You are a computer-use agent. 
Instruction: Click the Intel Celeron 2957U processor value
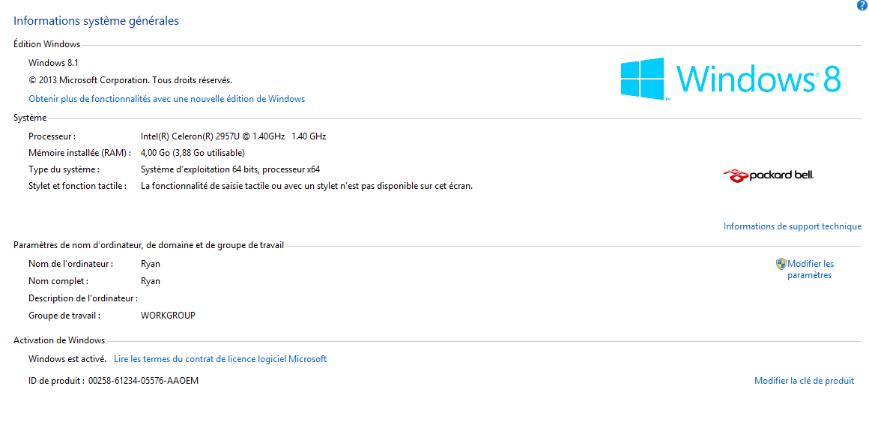point(233,136)
